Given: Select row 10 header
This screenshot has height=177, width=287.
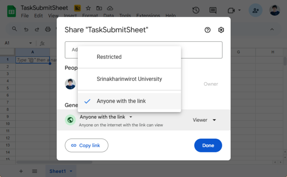Looking at the screenshot, I should pyautogui.click(x=8, y=124).
